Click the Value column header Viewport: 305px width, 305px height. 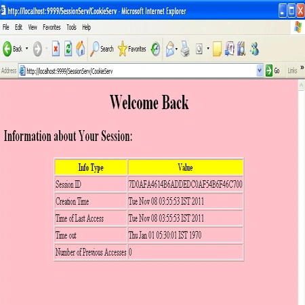click(x=185, y=167)
